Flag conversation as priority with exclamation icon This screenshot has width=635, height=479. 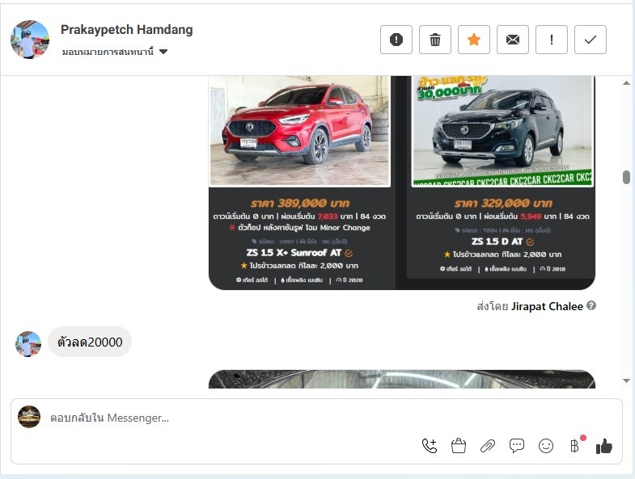(552, 40)
